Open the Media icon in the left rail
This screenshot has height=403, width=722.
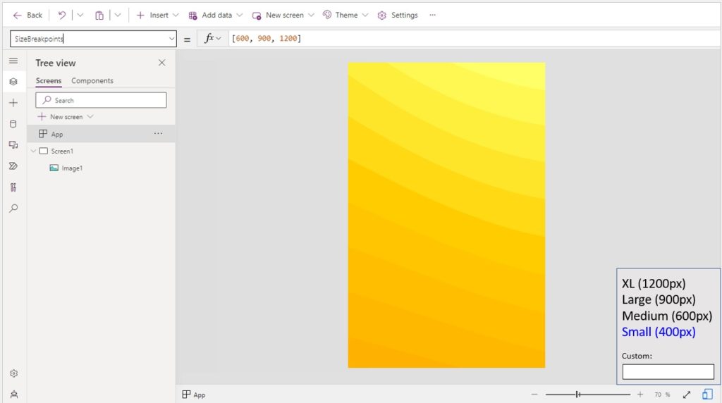pyautogui.click(x=13, y=145)
